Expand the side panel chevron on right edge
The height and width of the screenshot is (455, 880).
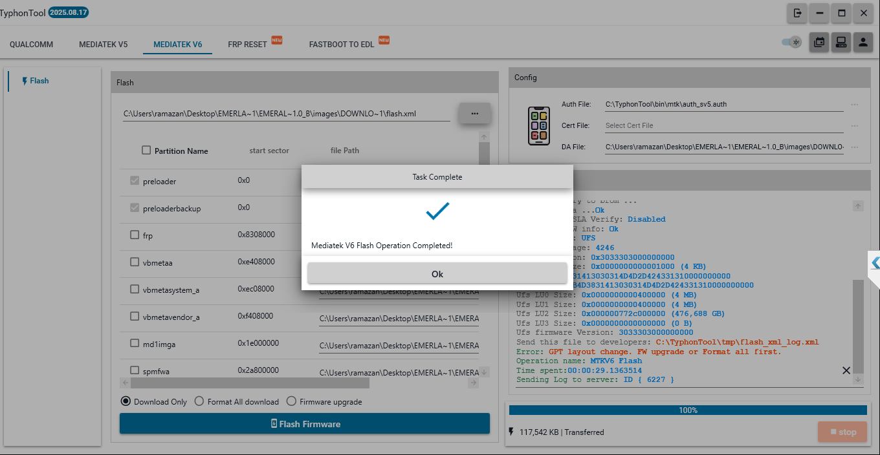click(875, 263)
